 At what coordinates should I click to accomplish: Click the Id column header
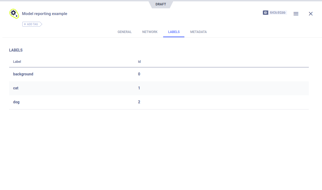(x=139, y=62)
